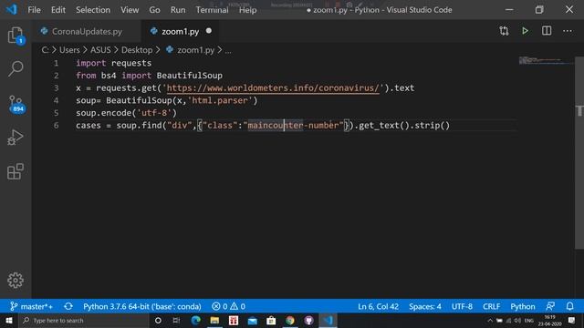Click line number 6 in gutter

56,126
